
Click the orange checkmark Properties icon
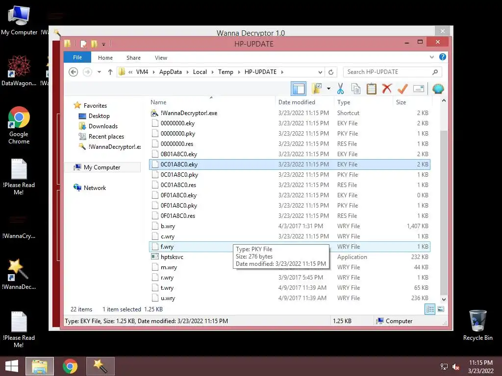pos(402,89)
